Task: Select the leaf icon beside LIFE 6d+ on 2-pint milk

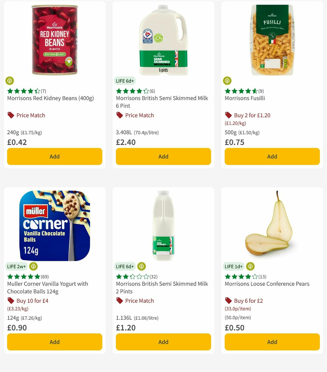Action: coord(141,267)
